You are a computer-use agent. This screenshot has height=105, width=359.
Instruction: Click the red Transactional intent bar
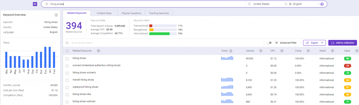[x=151, y=26]
